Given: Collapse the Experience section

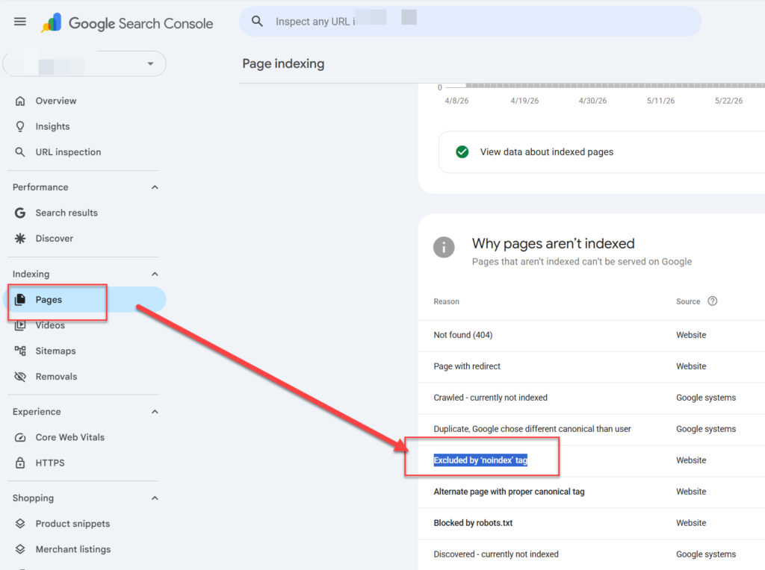Looking at the screenshot, I should 155,412.
